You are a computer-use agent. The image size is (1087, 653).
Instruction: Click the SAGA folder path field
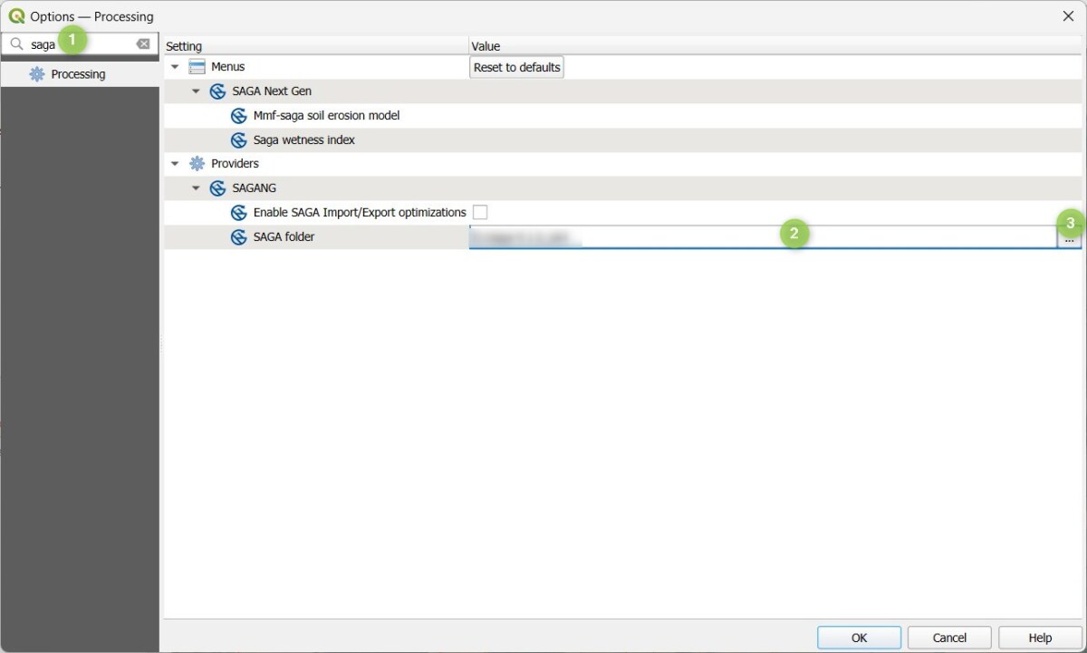[763, 237]
